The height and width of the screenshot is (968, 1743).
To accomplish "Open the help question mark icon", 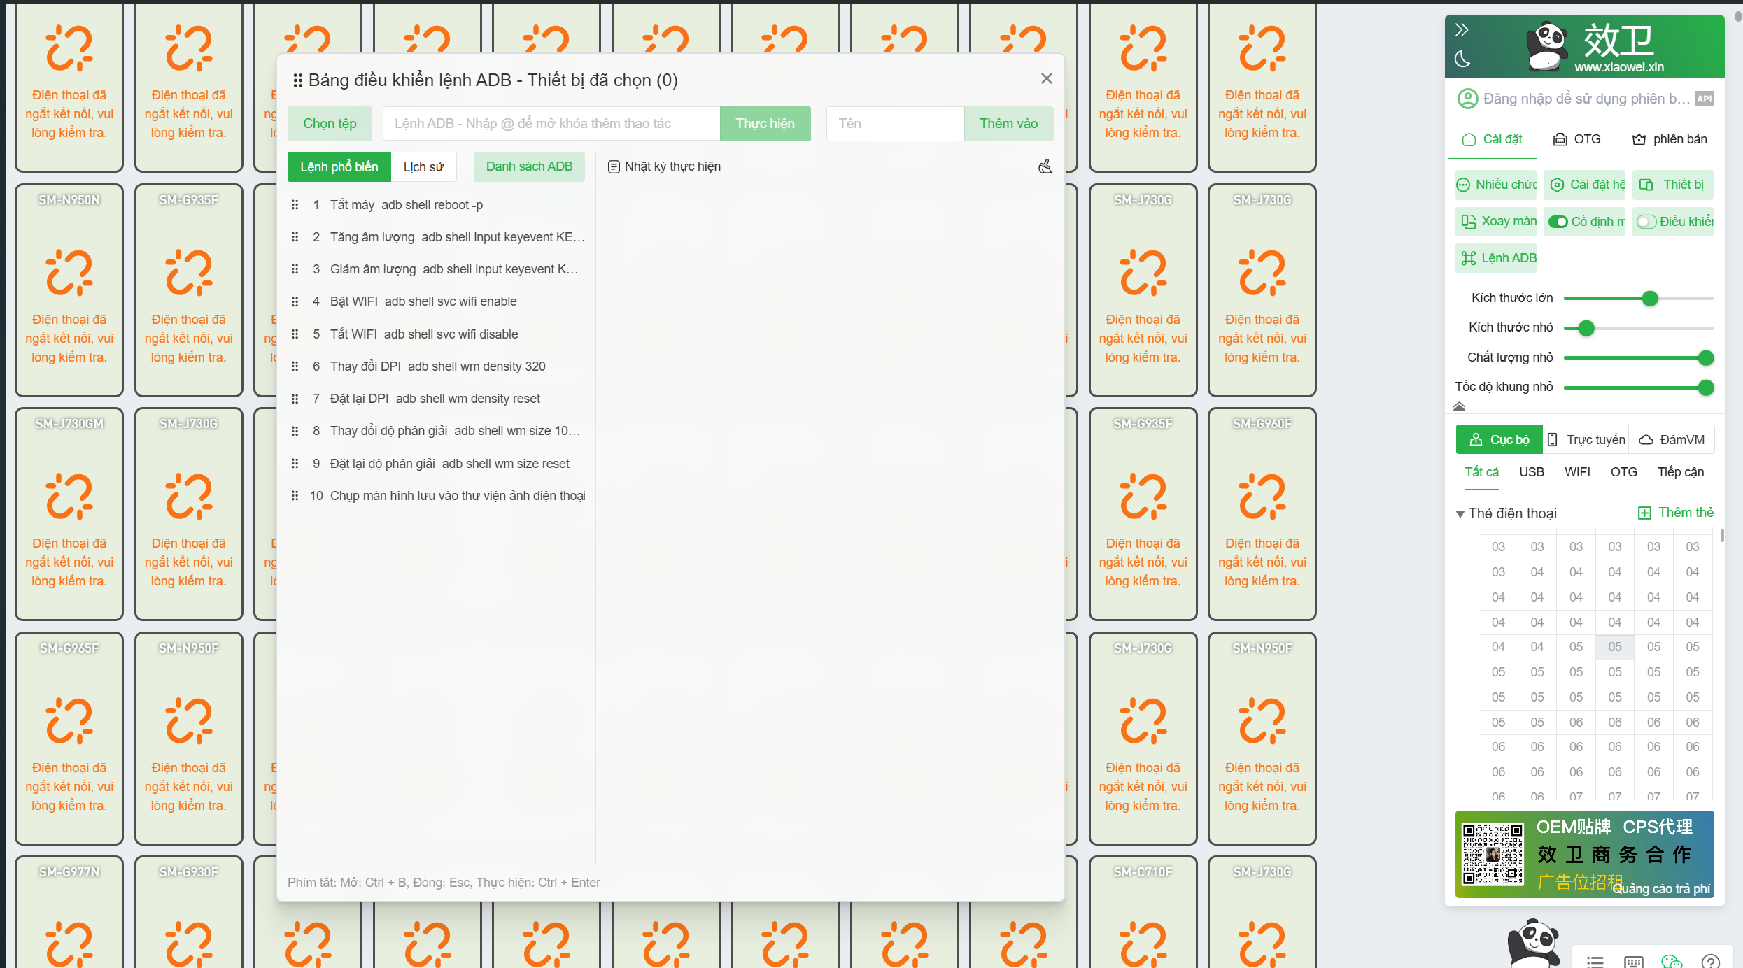I will coord(1710,962).
